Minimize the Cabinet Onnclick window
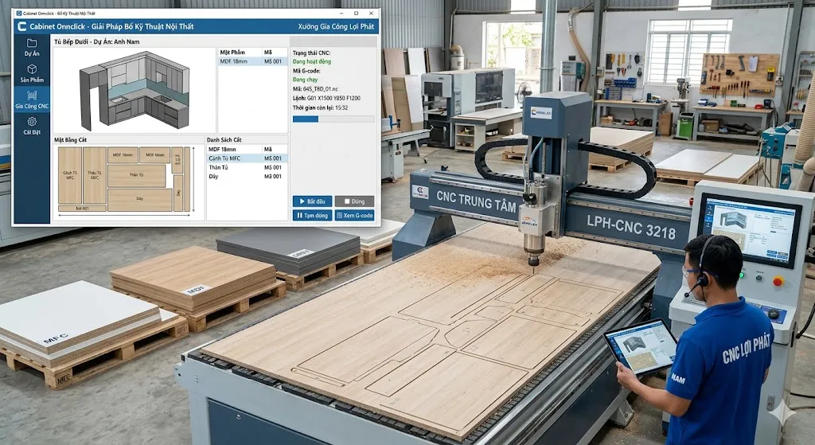This screenshot has height=445, width=815. pyautogui.click(x=341, y=14)
